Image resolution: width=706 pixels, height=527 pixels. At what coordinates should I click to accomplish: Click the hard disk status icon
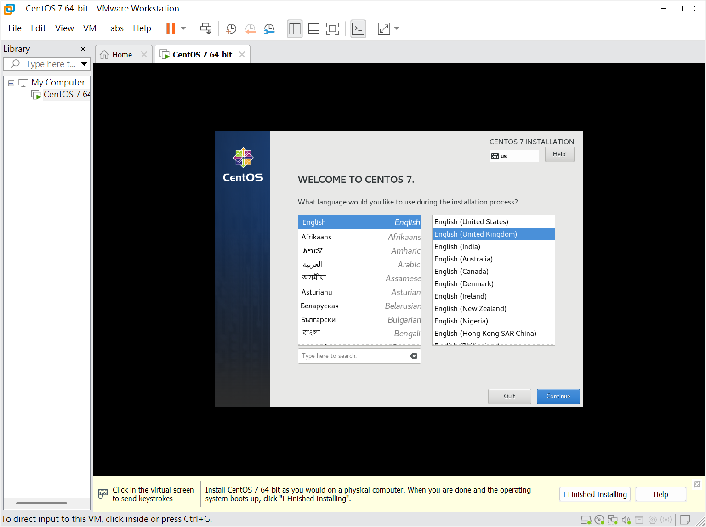click(x=586, y=520)
